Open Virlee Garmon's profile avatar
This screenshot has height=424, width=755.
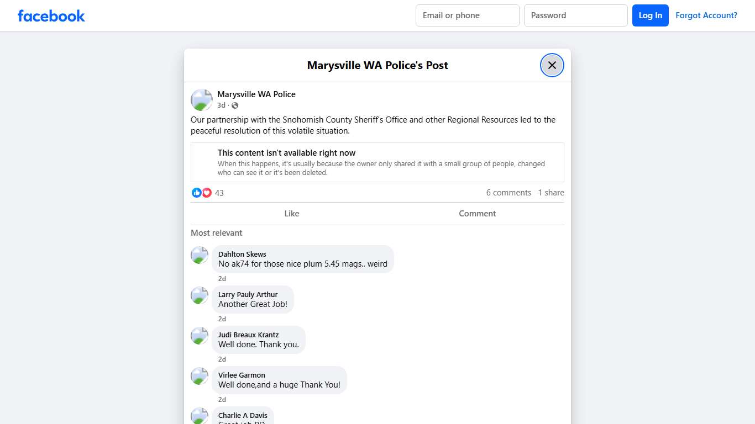[199, 376]
